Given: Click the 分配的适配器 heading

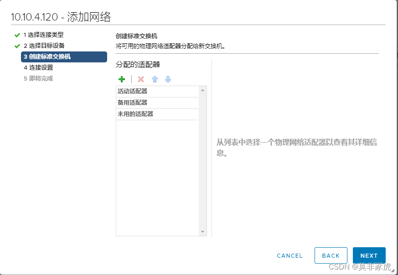Looking at the screenshot, I should (x=138, y=65).
